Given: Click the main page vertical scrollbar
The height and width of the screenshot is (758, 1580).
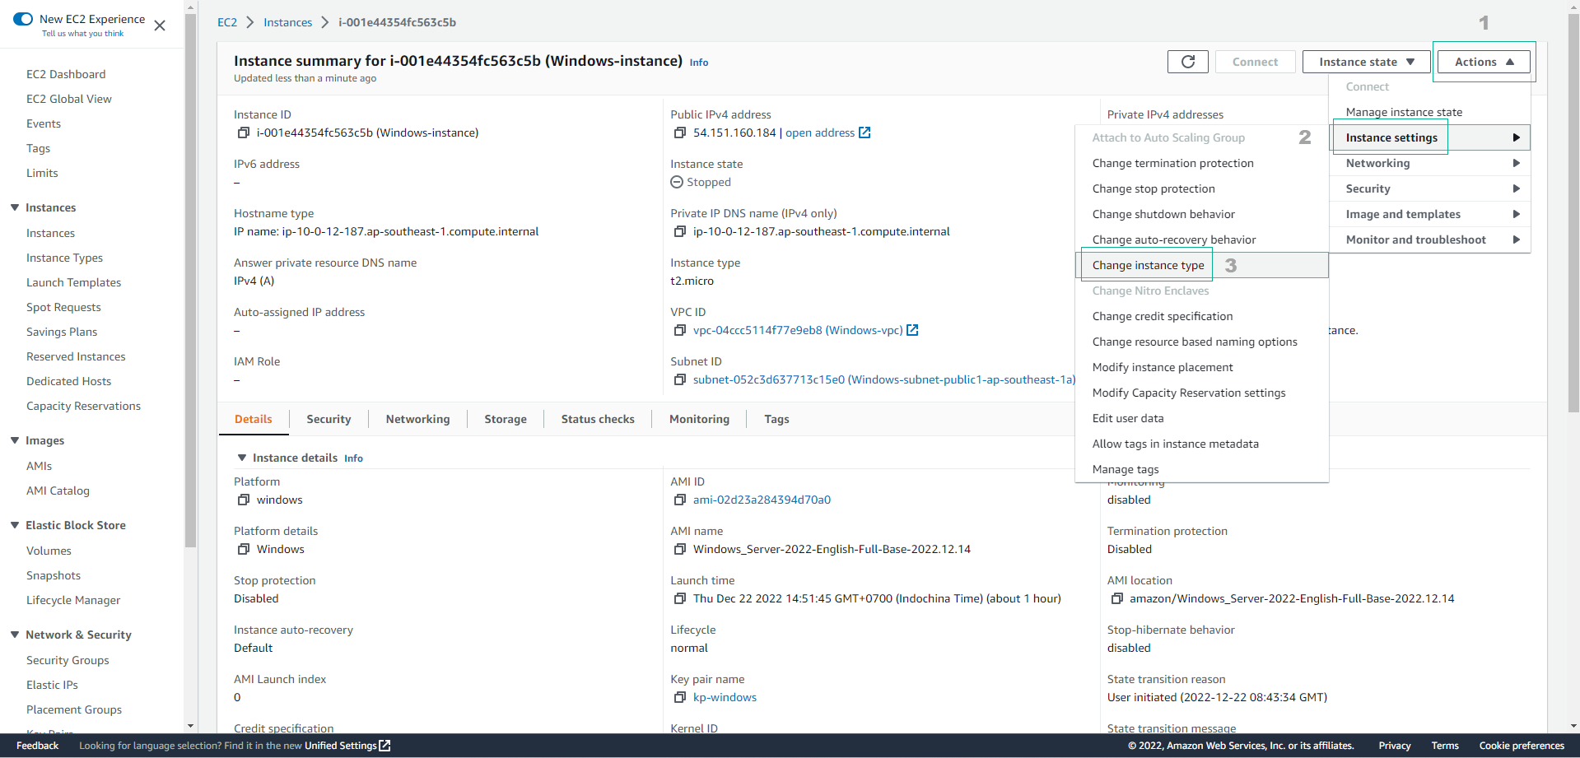Looking at the screenshot, I should pos(1573,214).
